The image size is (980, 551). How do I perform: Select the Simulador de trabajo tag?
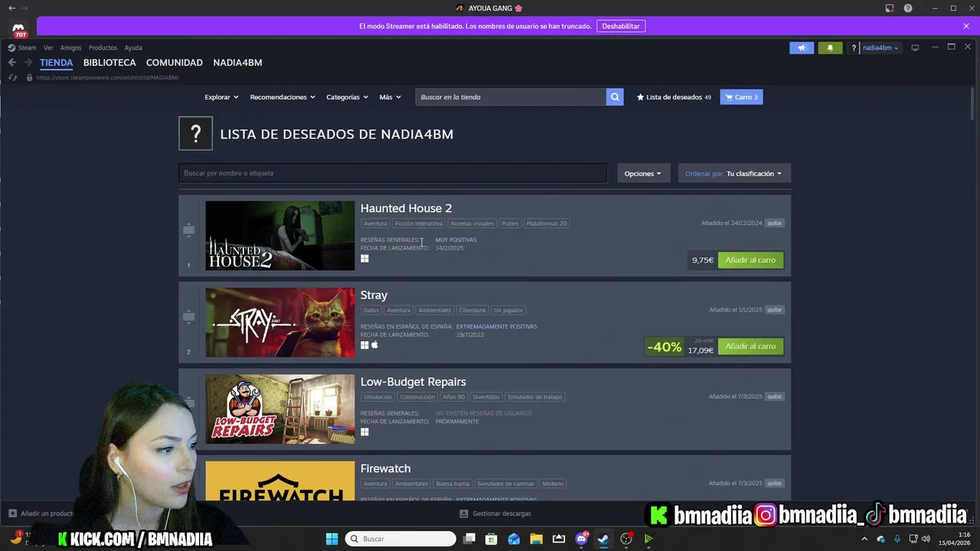(x=534, y=396)
